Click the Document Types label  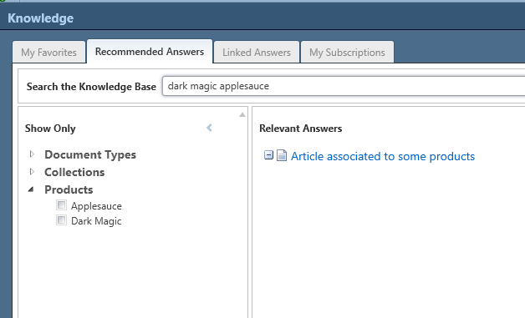click(x=90, y=154)
